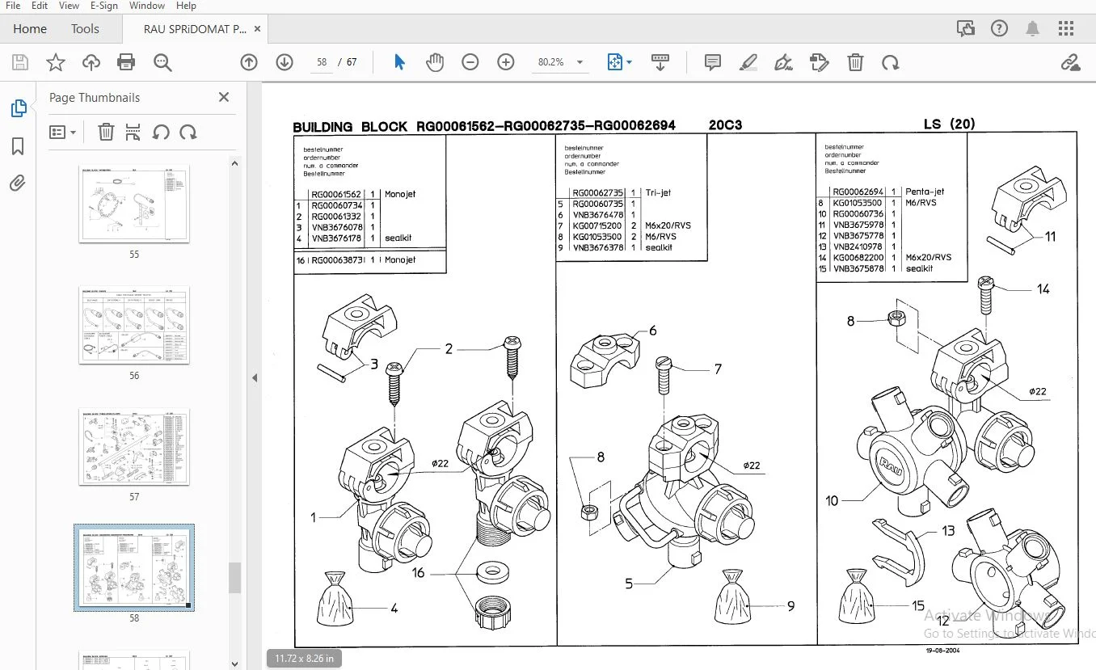
Task: Upload file to cloud icon
Action: [x=91, y=62]
